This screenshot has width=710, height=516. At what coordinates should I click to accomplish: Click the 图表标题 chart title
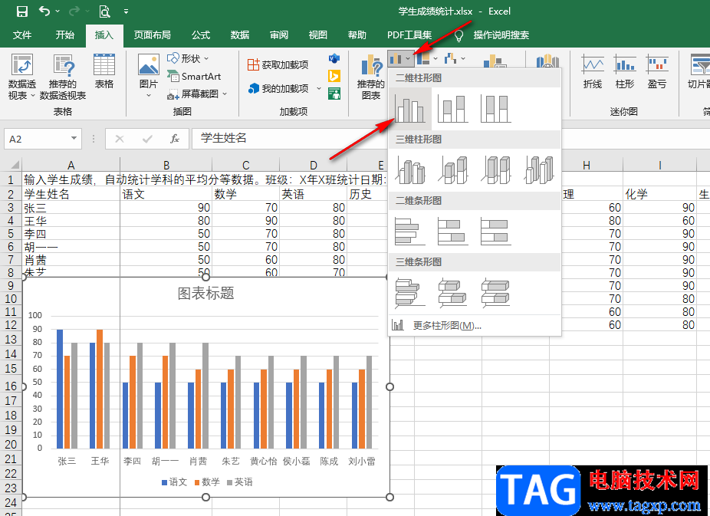206,294
